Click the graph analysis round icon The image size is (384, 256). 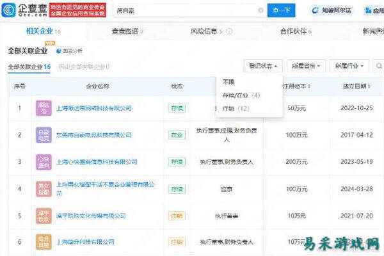pos(58,51)
